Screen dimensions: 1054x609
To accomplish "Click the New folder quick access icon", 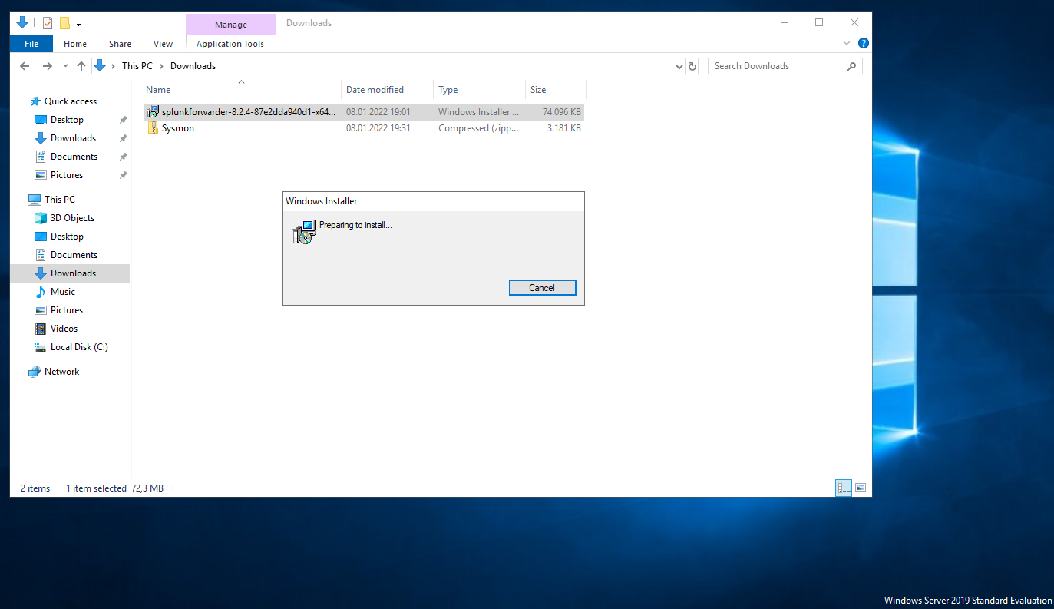I will [x=64, y=23].
